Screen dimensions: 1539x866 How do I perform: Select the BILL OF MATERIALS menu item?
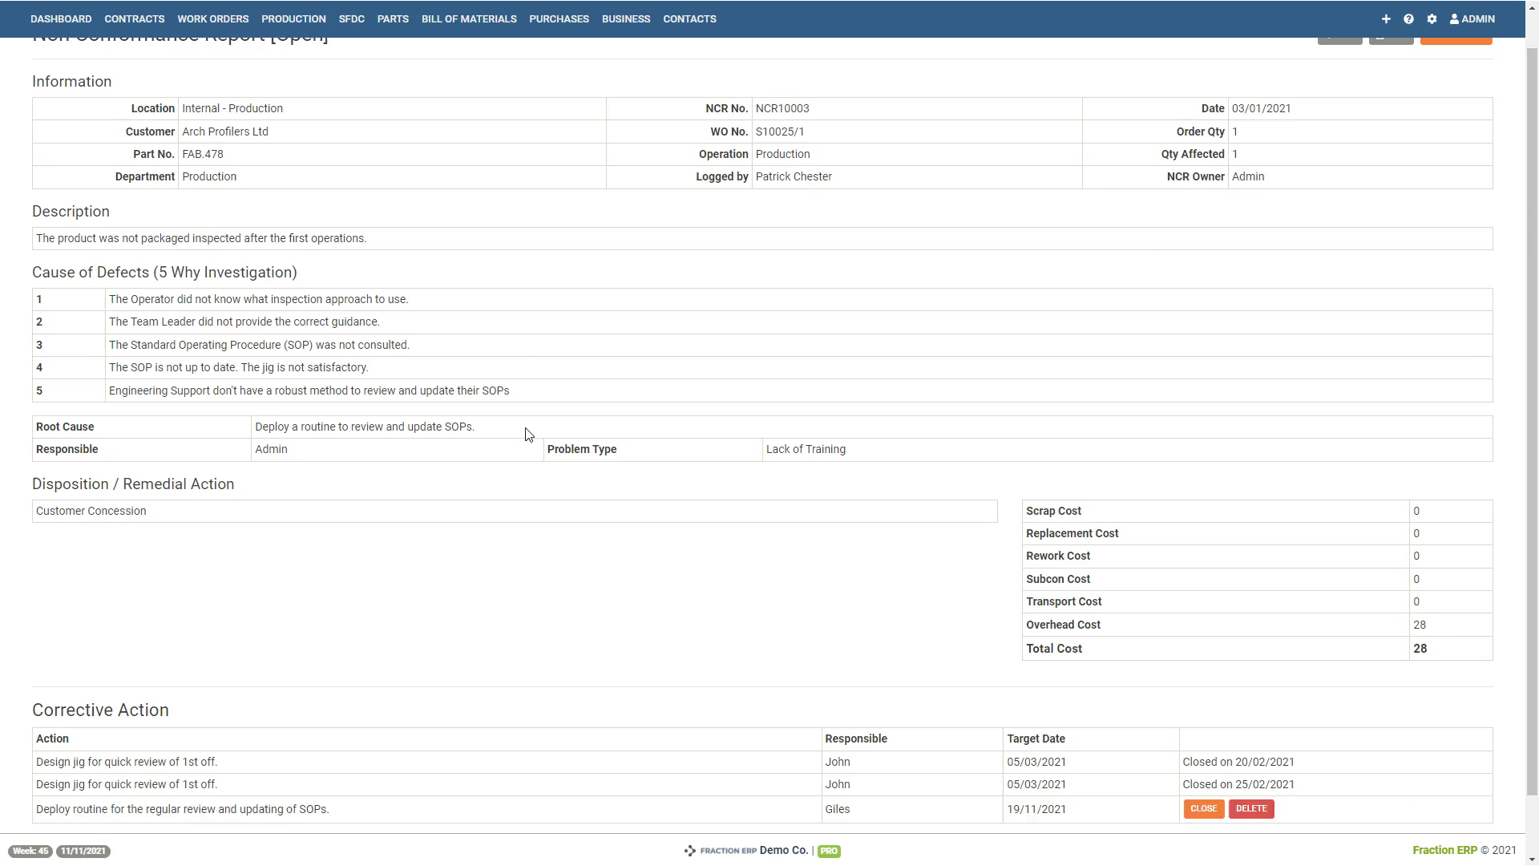[469, 18]
